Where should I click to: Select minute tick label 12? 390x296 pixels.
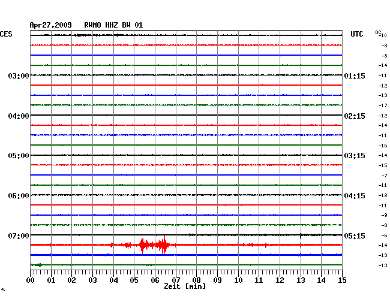(x=280, y=280)
